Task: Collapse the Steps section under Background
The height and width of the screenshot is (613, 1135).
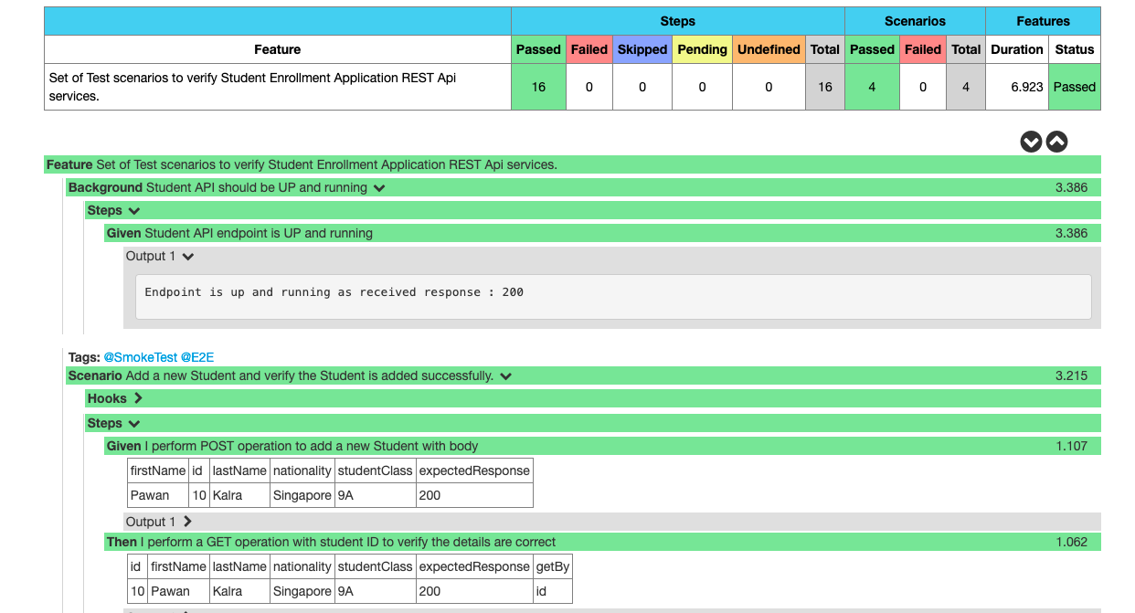Action: (133, 210)
